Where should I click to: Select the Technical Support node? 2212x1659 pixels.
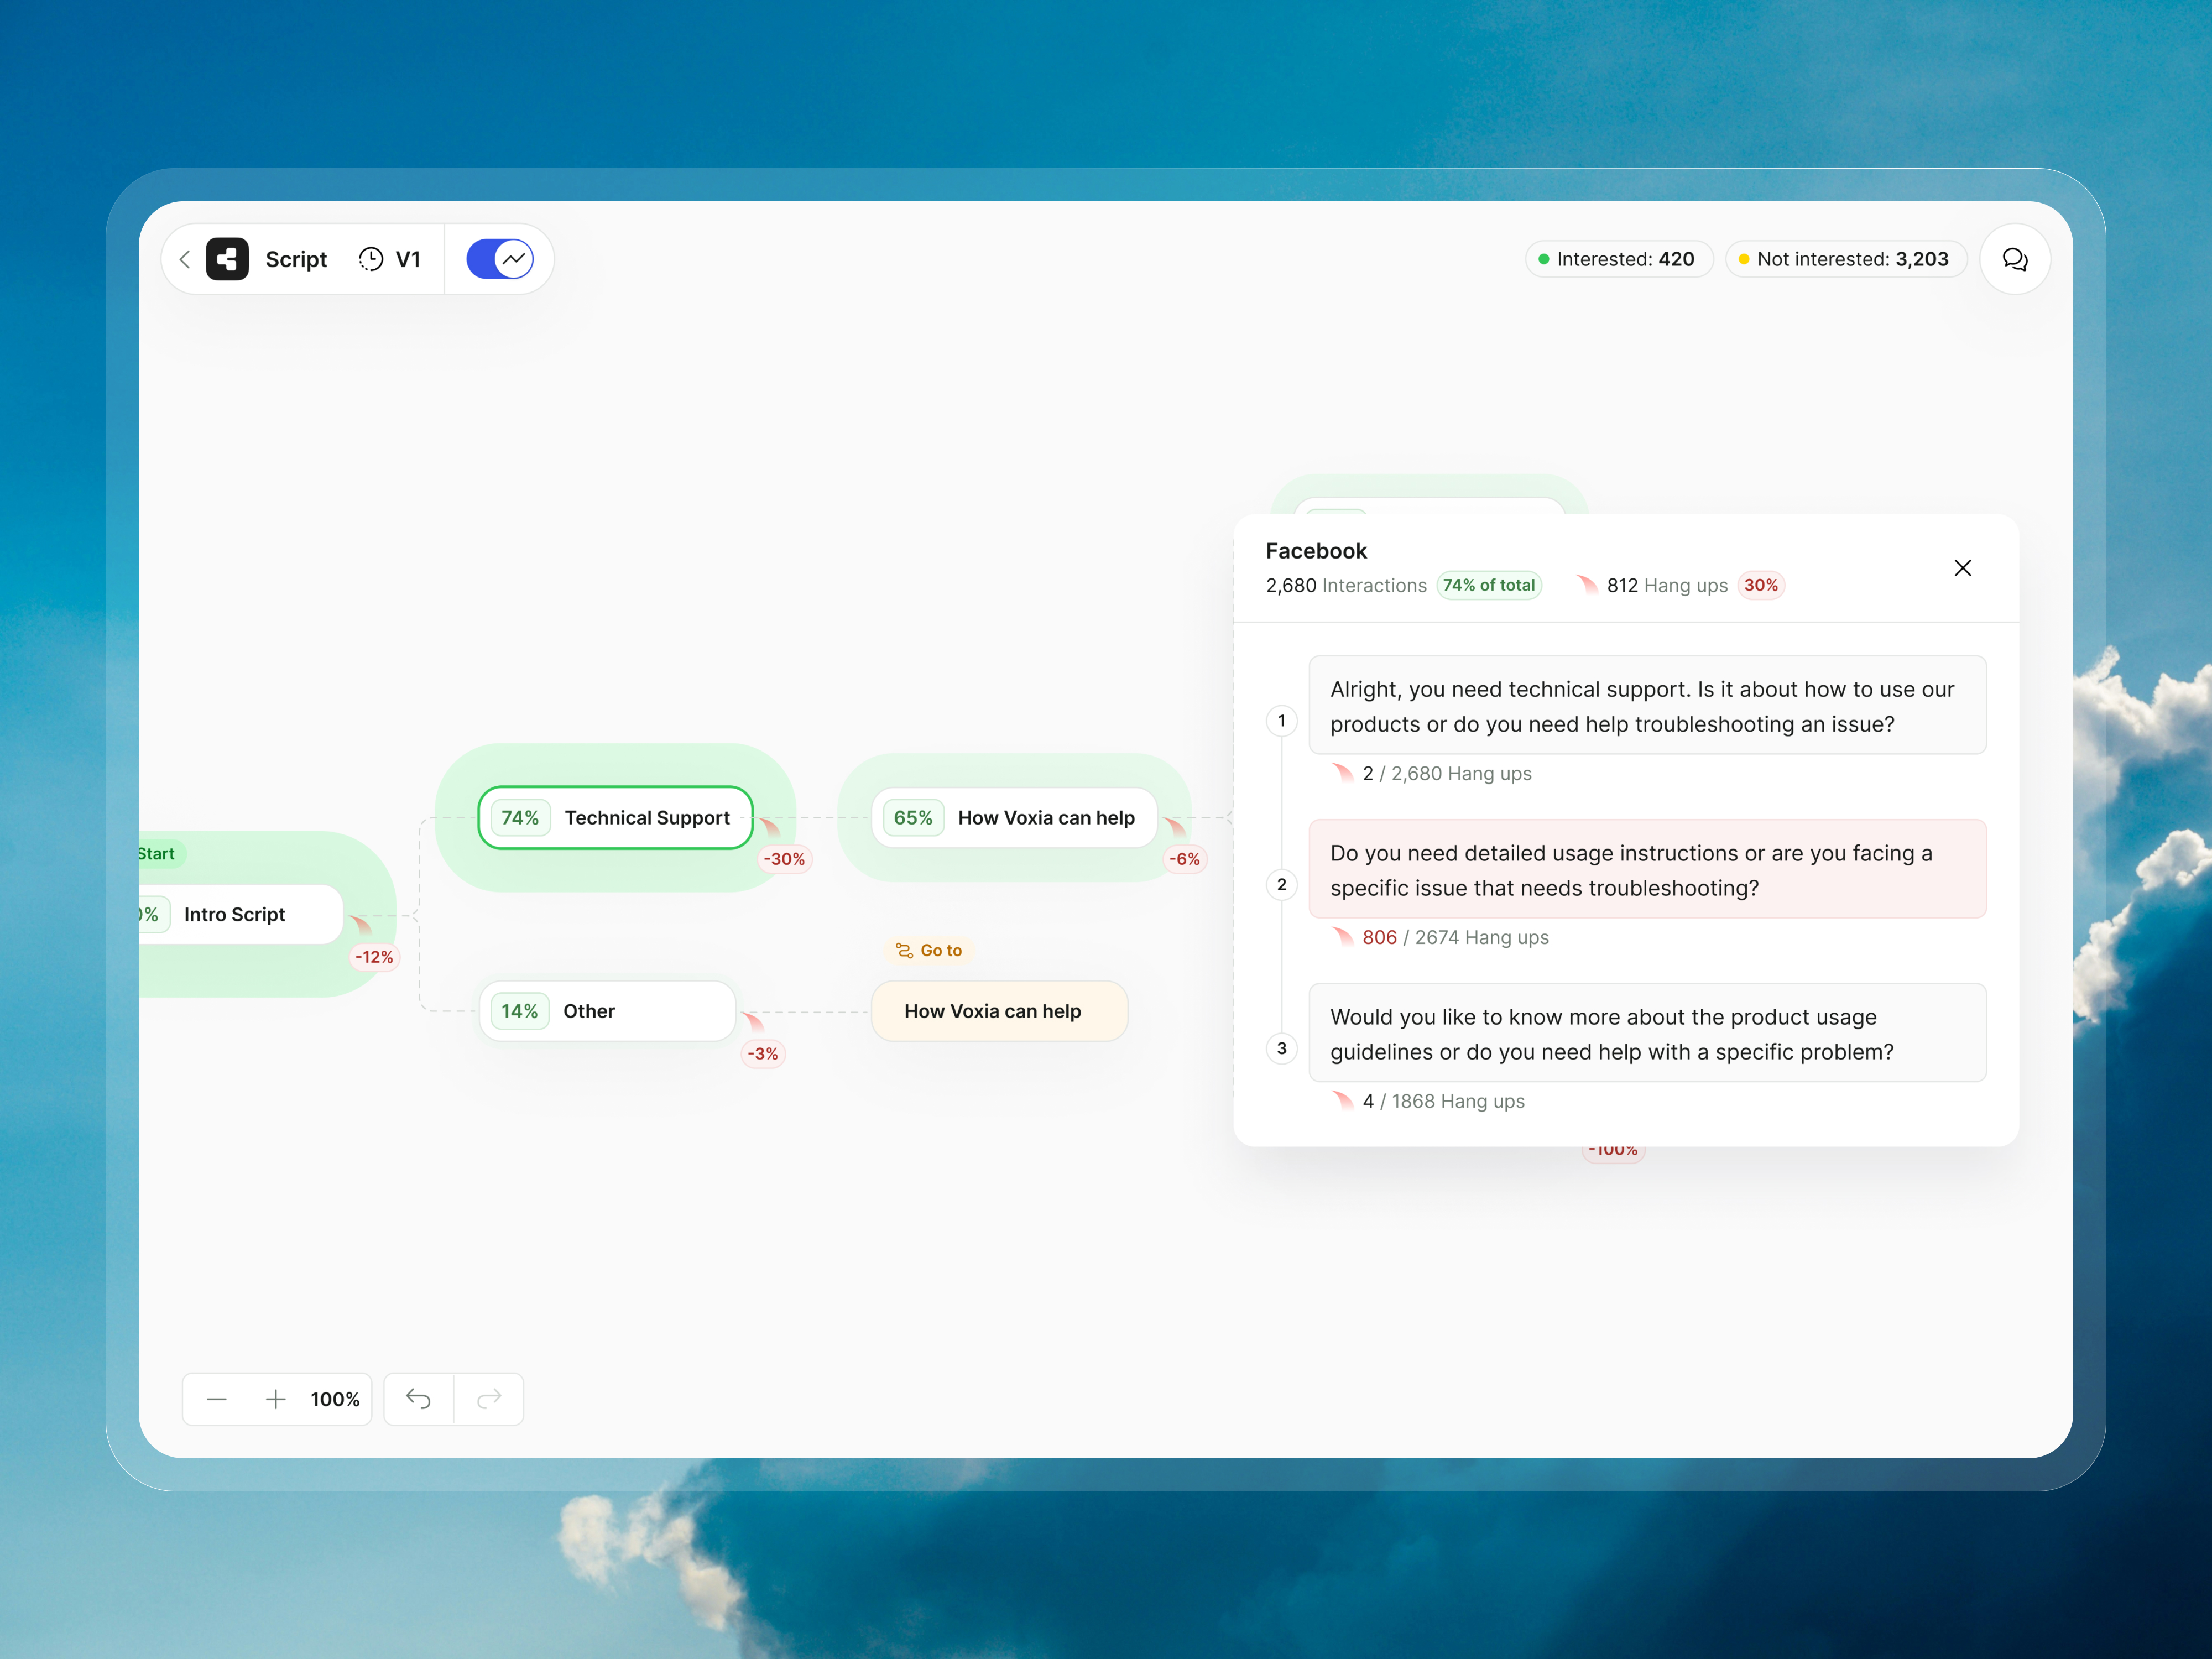[x=615, y=818]
